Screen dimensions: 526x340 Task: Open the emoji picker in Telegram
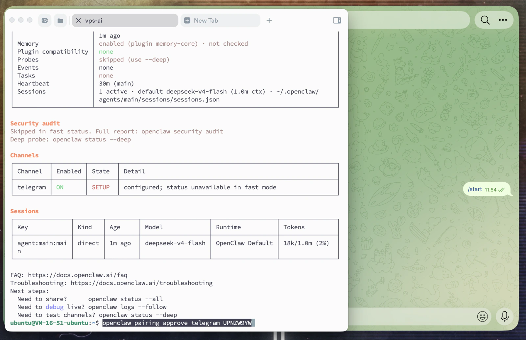(x=482, y=316)
